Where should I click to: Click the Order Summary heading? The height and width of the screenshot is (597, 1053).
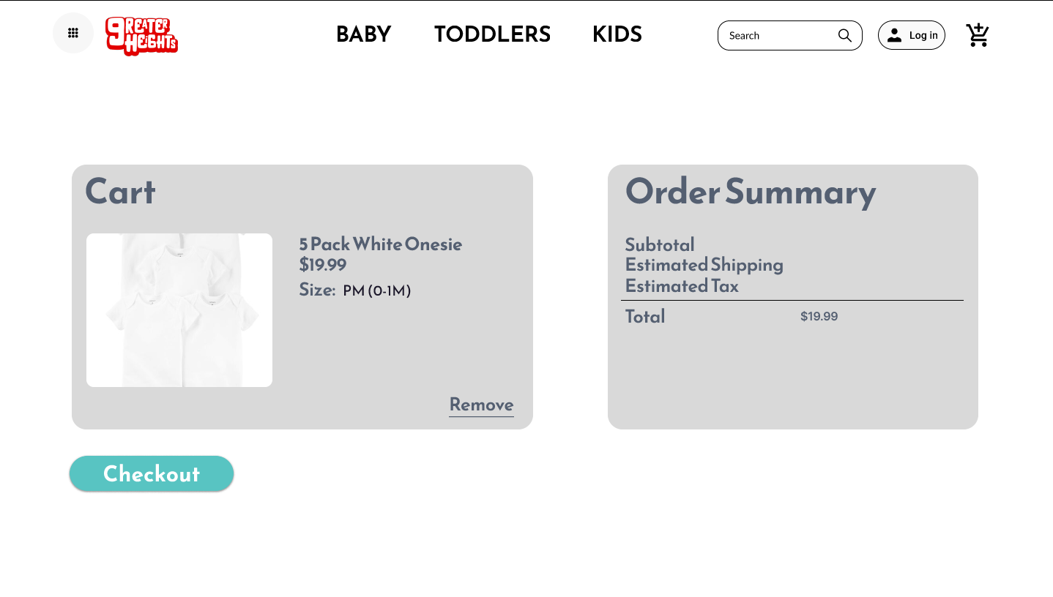750,192
